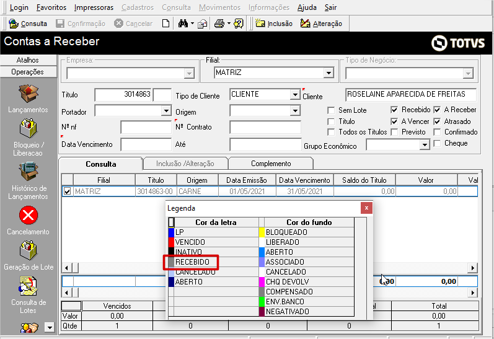This screenshot has width=494, height=339.
Task: Click the printer icon in toolbar
Action: point(219,24)
